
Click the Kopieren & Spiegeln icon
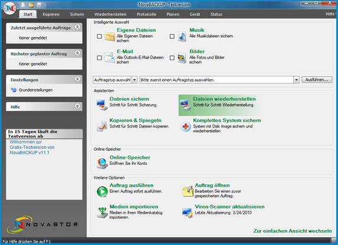point(101,126)
